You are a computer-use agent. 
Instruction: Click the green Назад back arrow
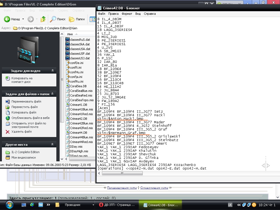click(x=7, y=19)
